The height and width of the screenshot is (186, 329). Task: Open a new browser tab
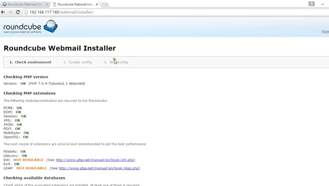point(105,5)
